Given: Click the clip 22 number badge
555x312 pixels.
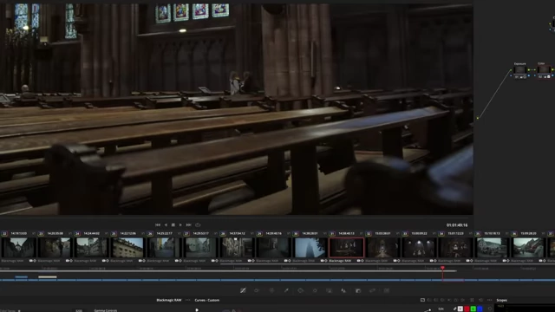Looking at the screenshot, I should [4, 234].
